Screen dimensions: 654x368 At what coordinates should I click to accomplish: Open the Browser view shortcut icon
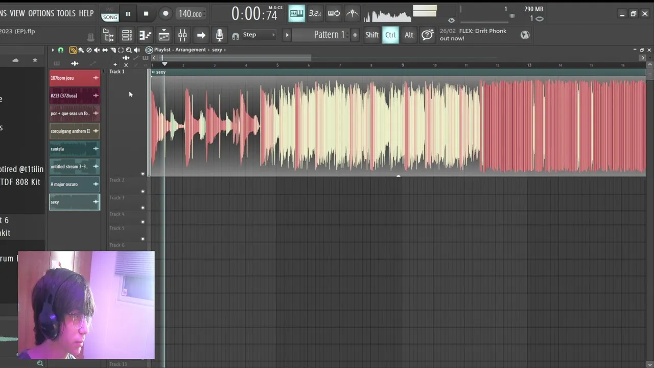pos(108,35)
